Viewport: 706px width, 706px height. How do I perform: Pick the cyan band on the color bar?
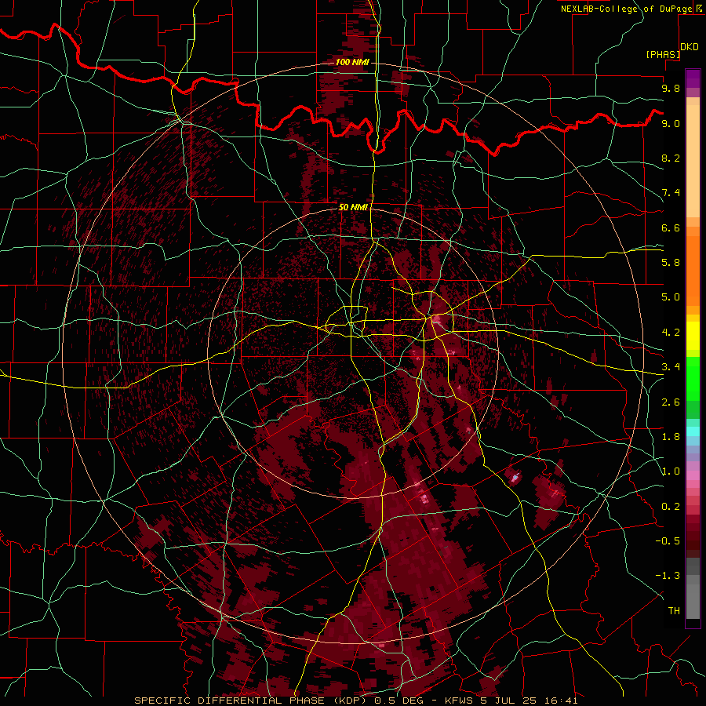coord(693,431)
